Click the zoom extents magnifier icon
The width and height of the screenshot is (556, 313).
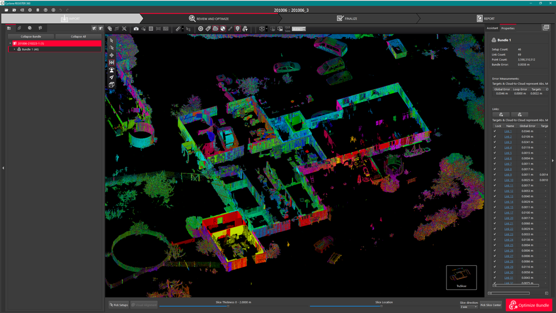[124, 29]
